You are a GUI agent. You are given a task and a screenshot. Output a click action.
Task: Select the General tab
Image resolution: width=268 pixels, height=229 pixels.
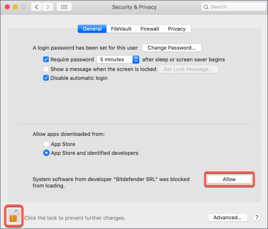click(92, 29)
